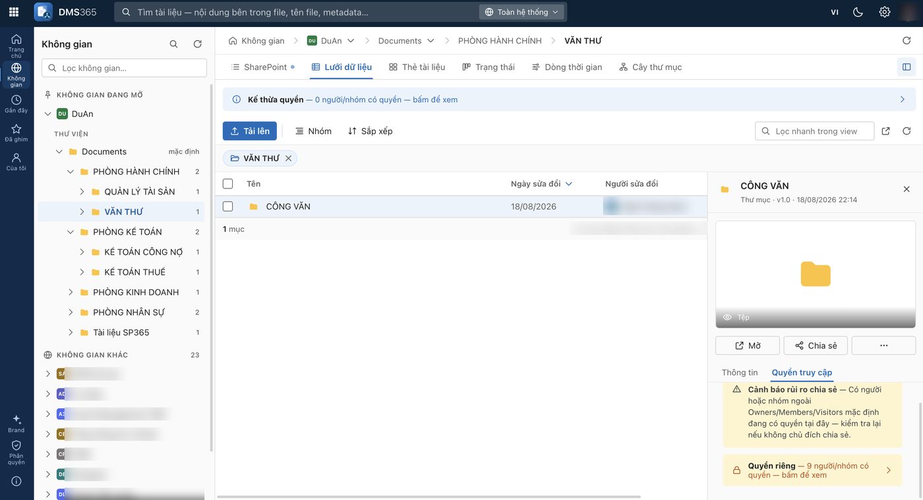Image resolution: width=923 pixels, height=500 pixels.
Task: Click the info icon at sidebar bottom
Action: [16, 482]
